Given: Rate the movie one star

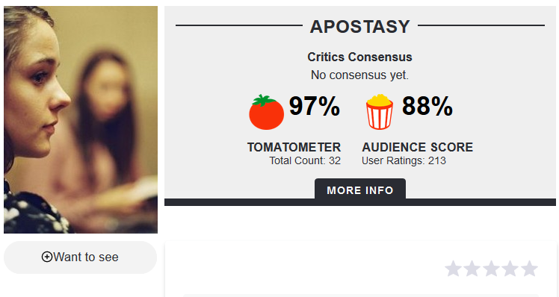Looking at the screenshot, I should (453, 269).
